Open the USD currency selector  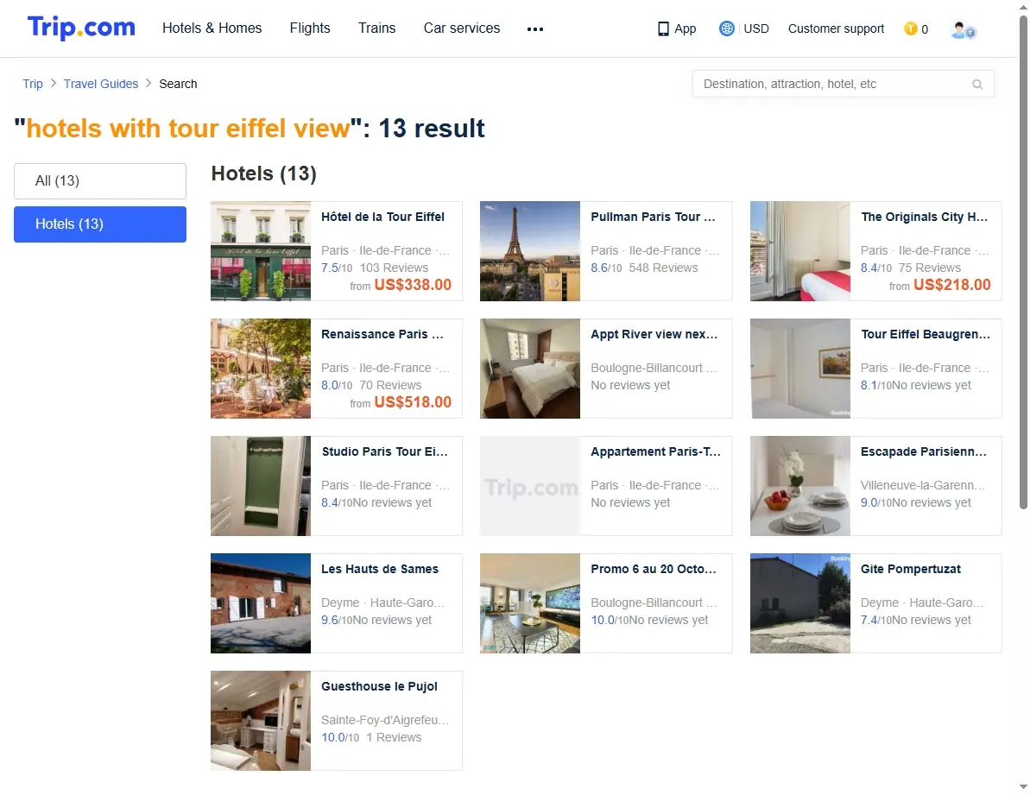click(x=756, y=28)
